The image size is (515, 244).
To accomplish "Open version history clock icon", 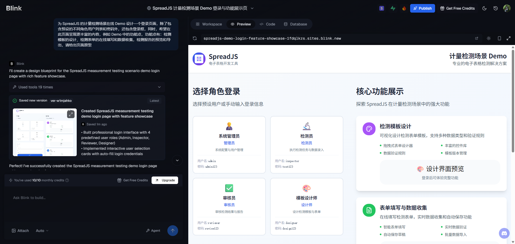I will pos(496,8).
